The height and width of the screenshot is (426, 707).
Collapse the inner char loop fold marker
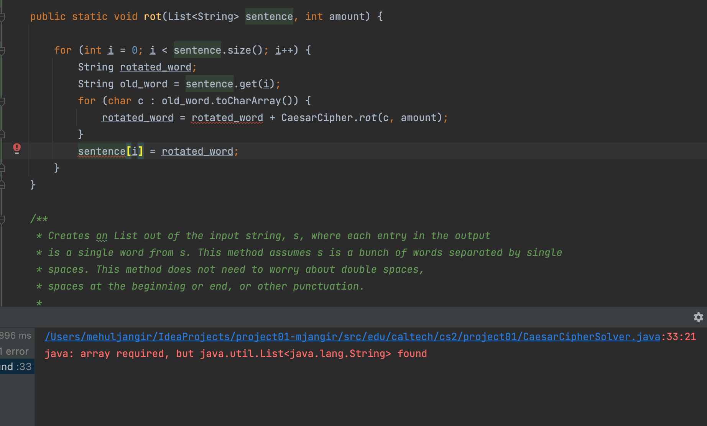coord(2,101)
